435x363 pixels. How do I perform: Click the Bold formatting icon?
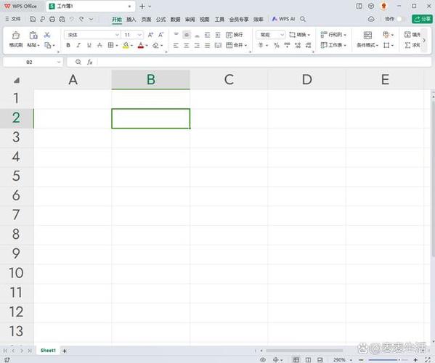(68, 45)
